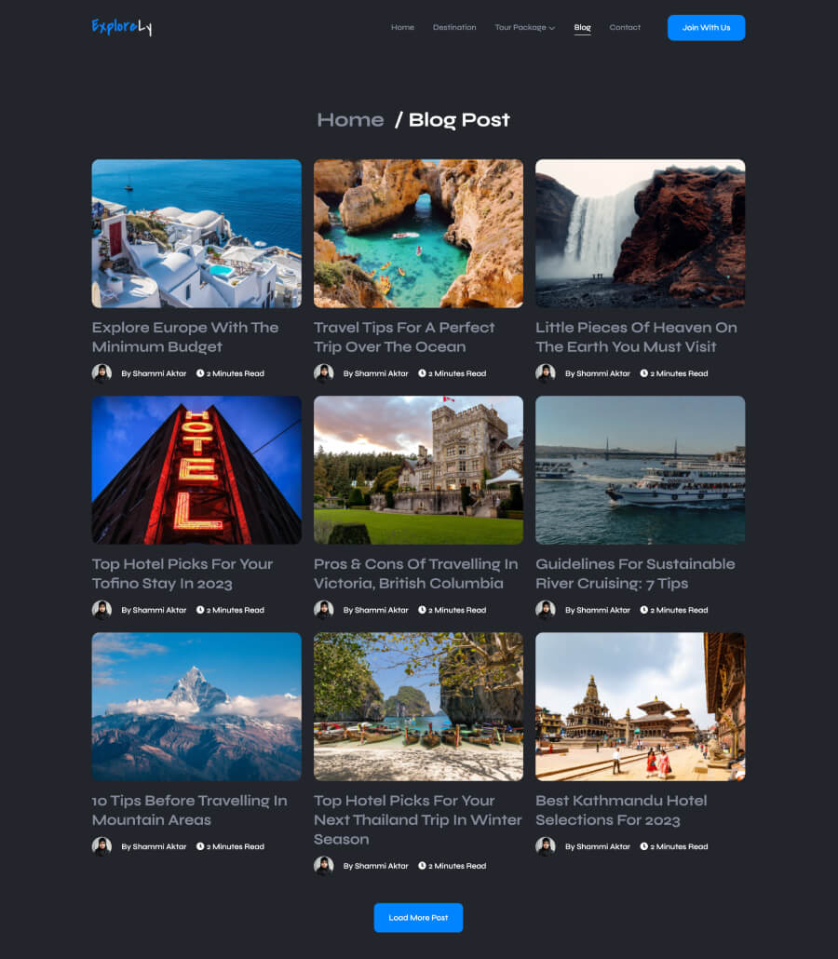Go to the Contact page
The image size is (838, 959).
(625, 28)
